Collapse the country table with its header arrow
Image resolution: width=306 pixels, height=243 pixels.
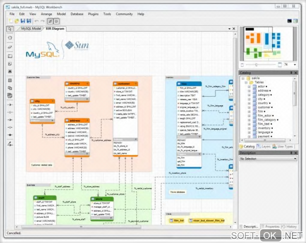87,84
